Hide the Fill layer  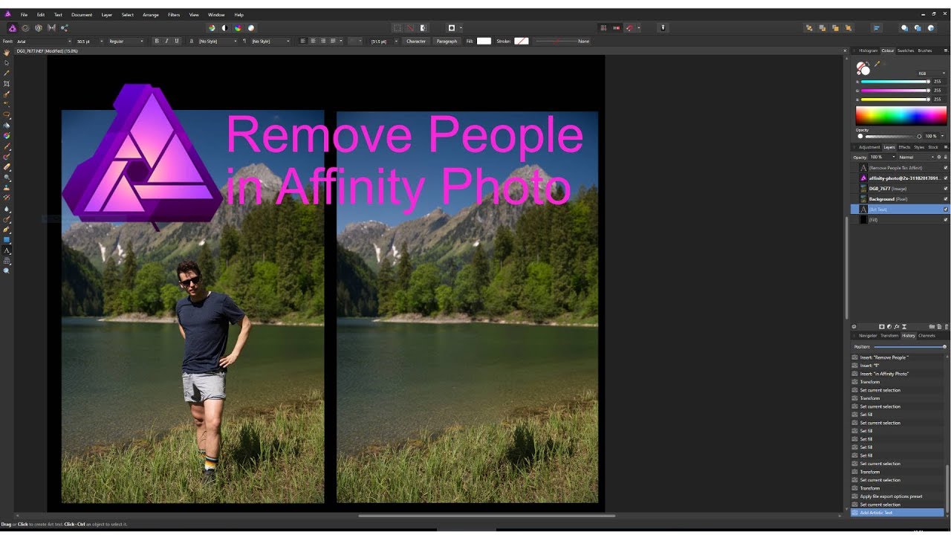[946, 220]
